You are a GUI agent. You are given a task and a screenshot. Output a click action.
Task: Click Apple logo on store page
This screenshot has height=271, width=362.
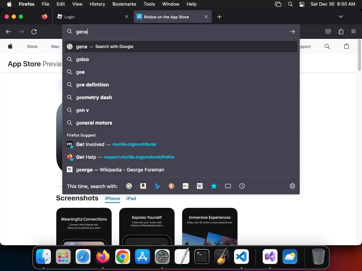tap(10, 46)
